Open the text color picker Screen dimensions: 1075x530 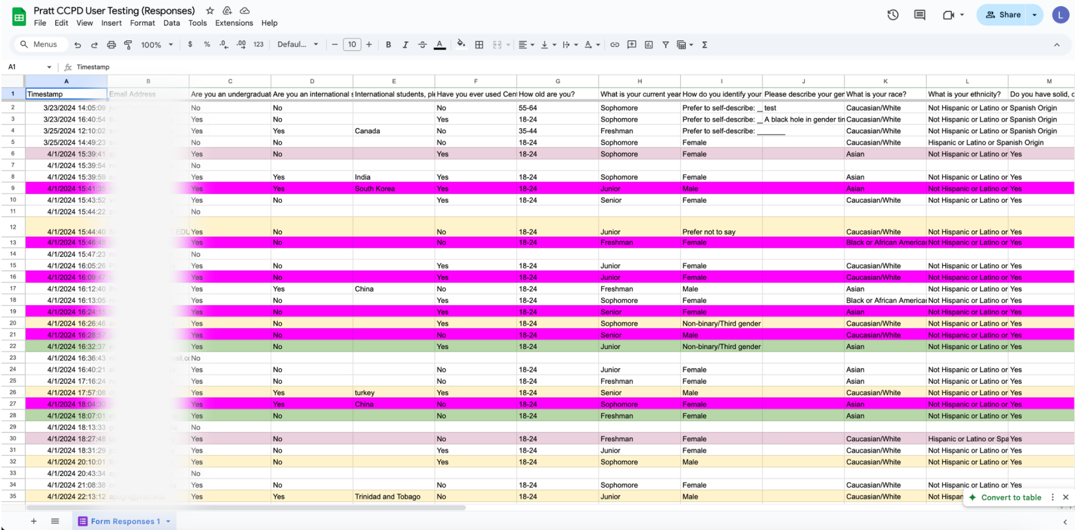(440, 44)
